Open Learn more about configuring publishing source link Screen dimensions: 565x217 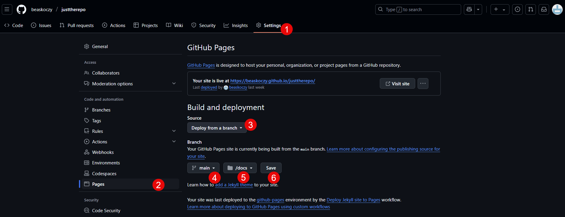pyautogui.click(x=383, y=149)
